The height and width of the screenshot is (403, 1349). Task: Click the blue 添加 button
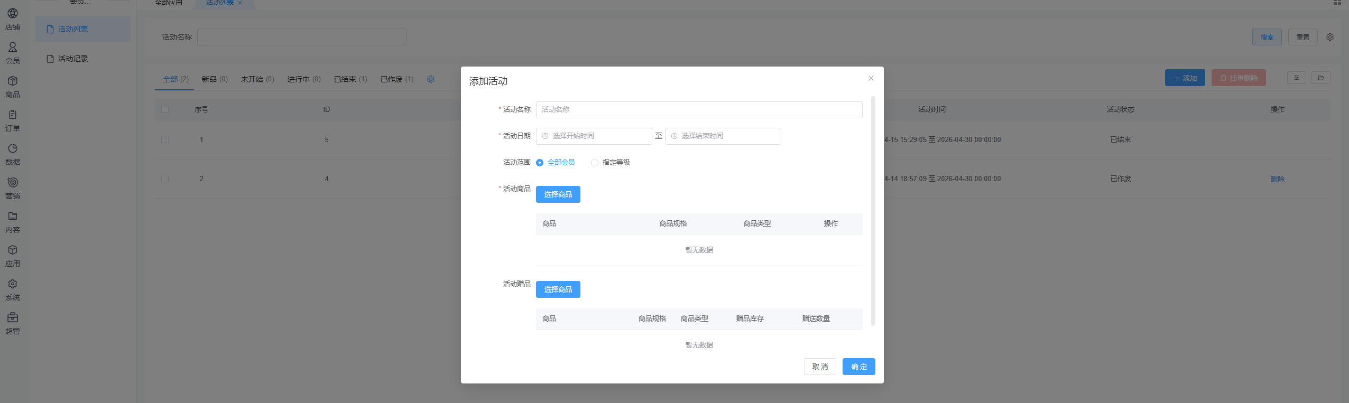(x=1185, y=78)
